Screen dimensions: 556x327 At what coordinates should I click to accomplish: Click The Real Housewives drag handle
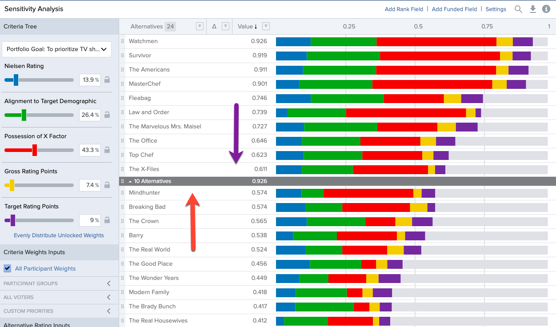[x=122, y=321]
